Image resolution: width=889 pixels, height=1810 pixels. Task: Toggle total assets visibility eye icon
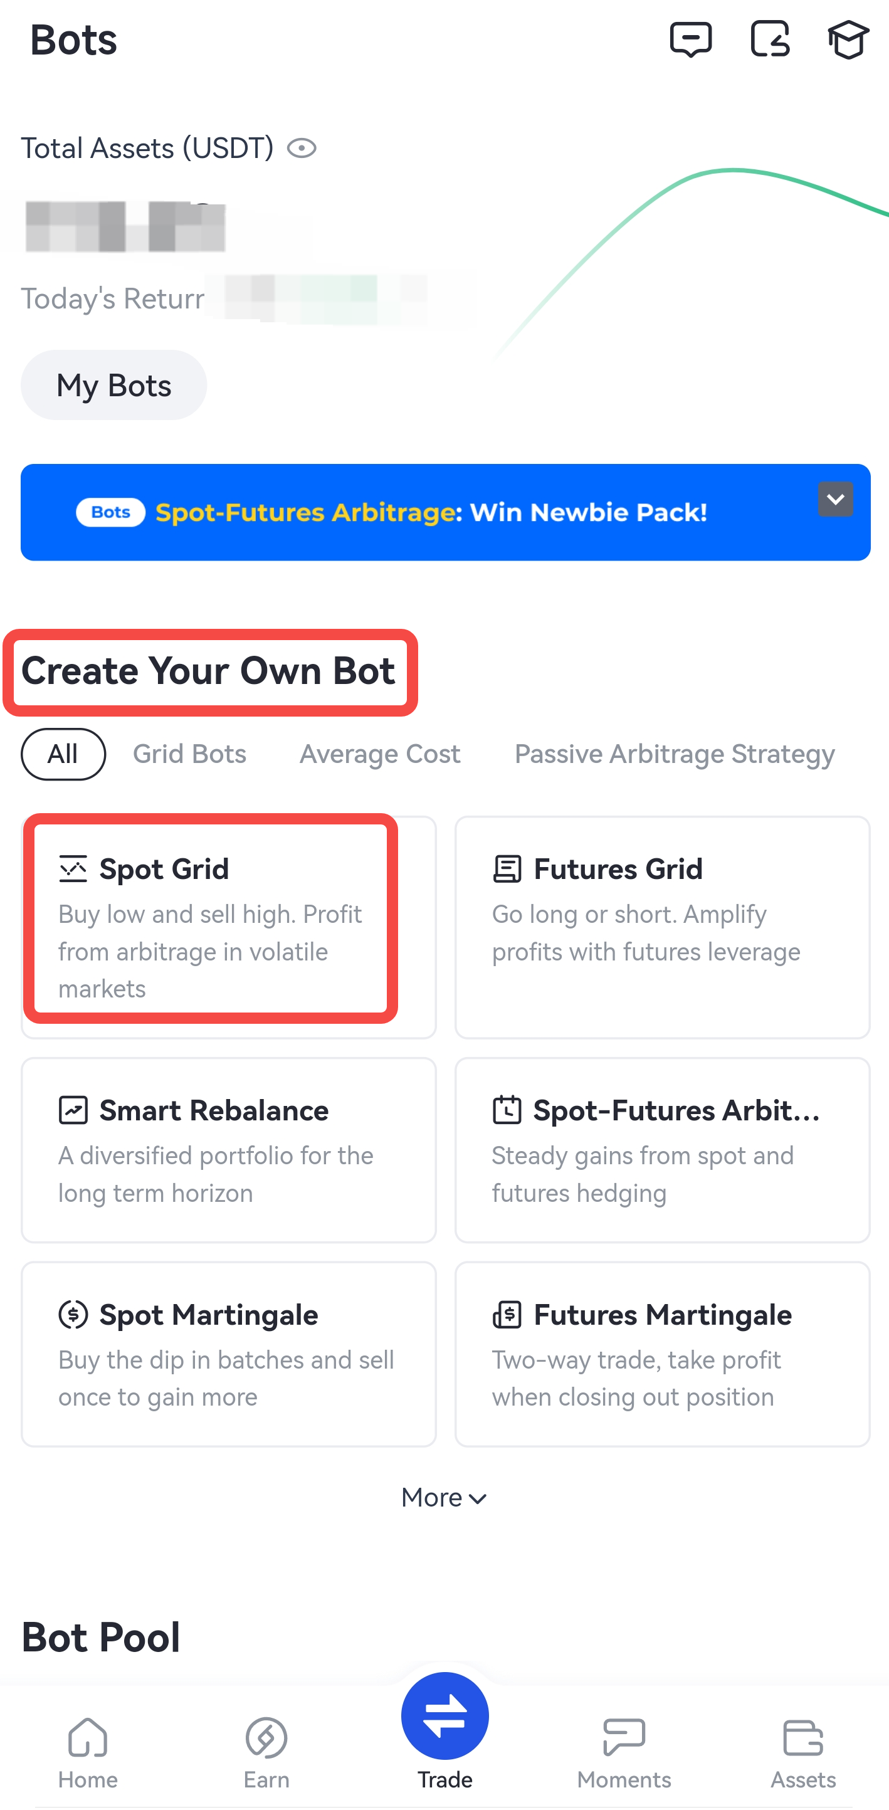coord(302,148)
